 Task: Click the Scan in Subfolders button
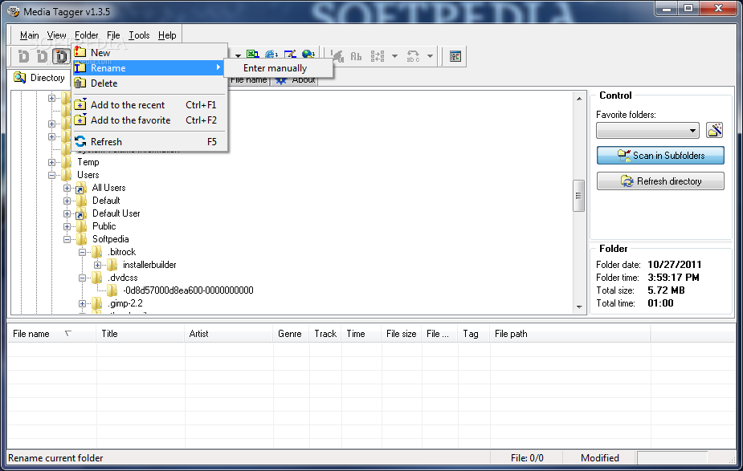pos(660,156)
